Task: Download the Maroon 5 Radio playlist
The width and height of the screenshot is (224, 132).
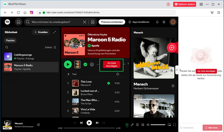Action: 92,65
